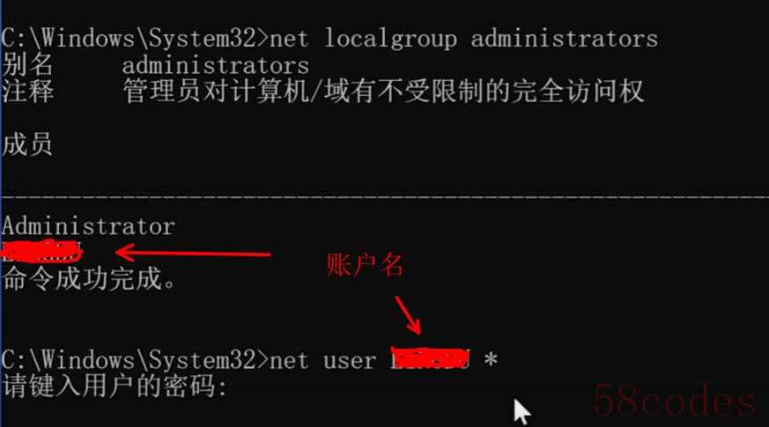Click the red left-pointing arrow annotation
Viewport: 769px width, 427px height.
(x=193, y=253)
